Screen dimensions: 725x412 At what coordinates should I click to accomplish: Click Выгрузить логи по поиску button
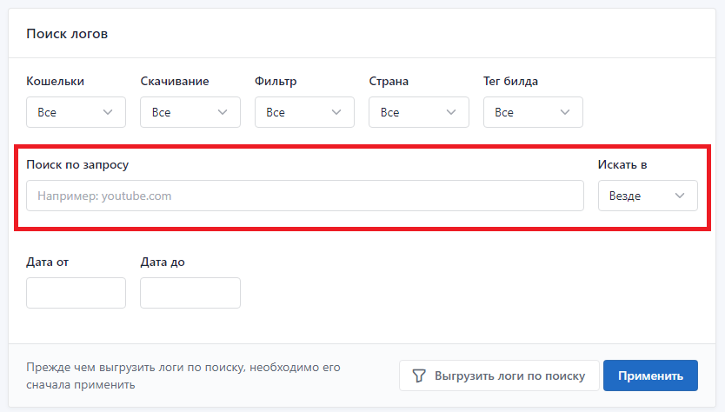click(499, 376)
